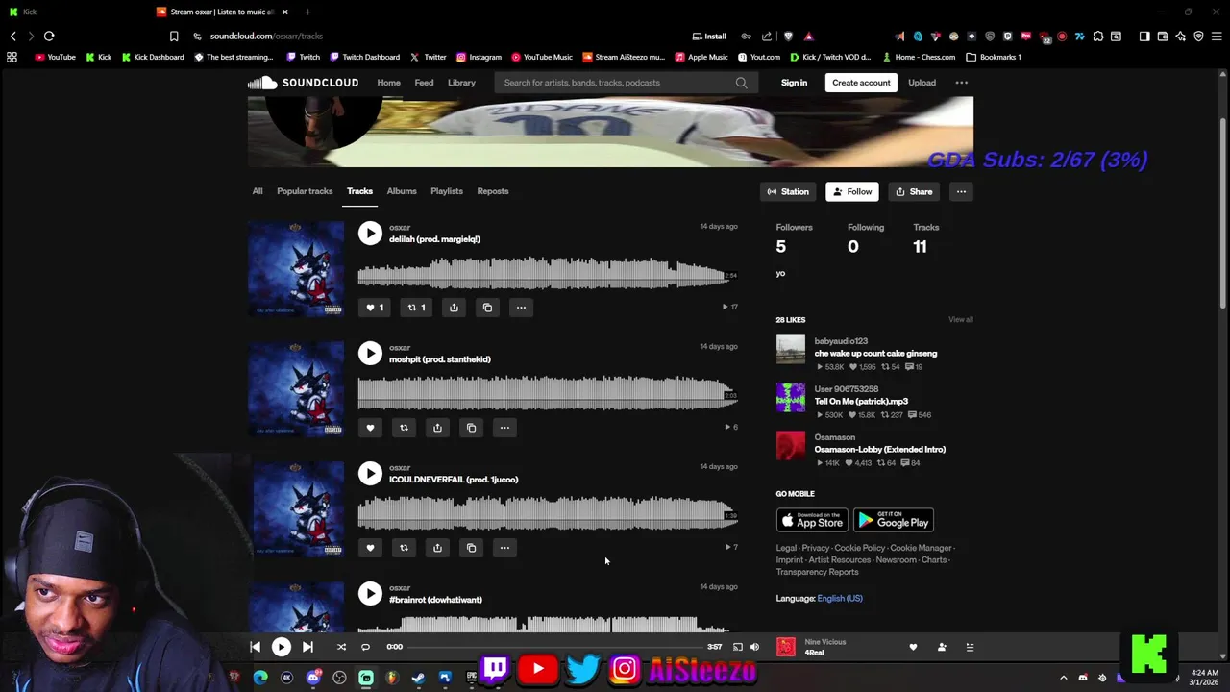Skip to previous track in player
Viewport: 1230px width, 692px height.
click(x=255, y=648)
